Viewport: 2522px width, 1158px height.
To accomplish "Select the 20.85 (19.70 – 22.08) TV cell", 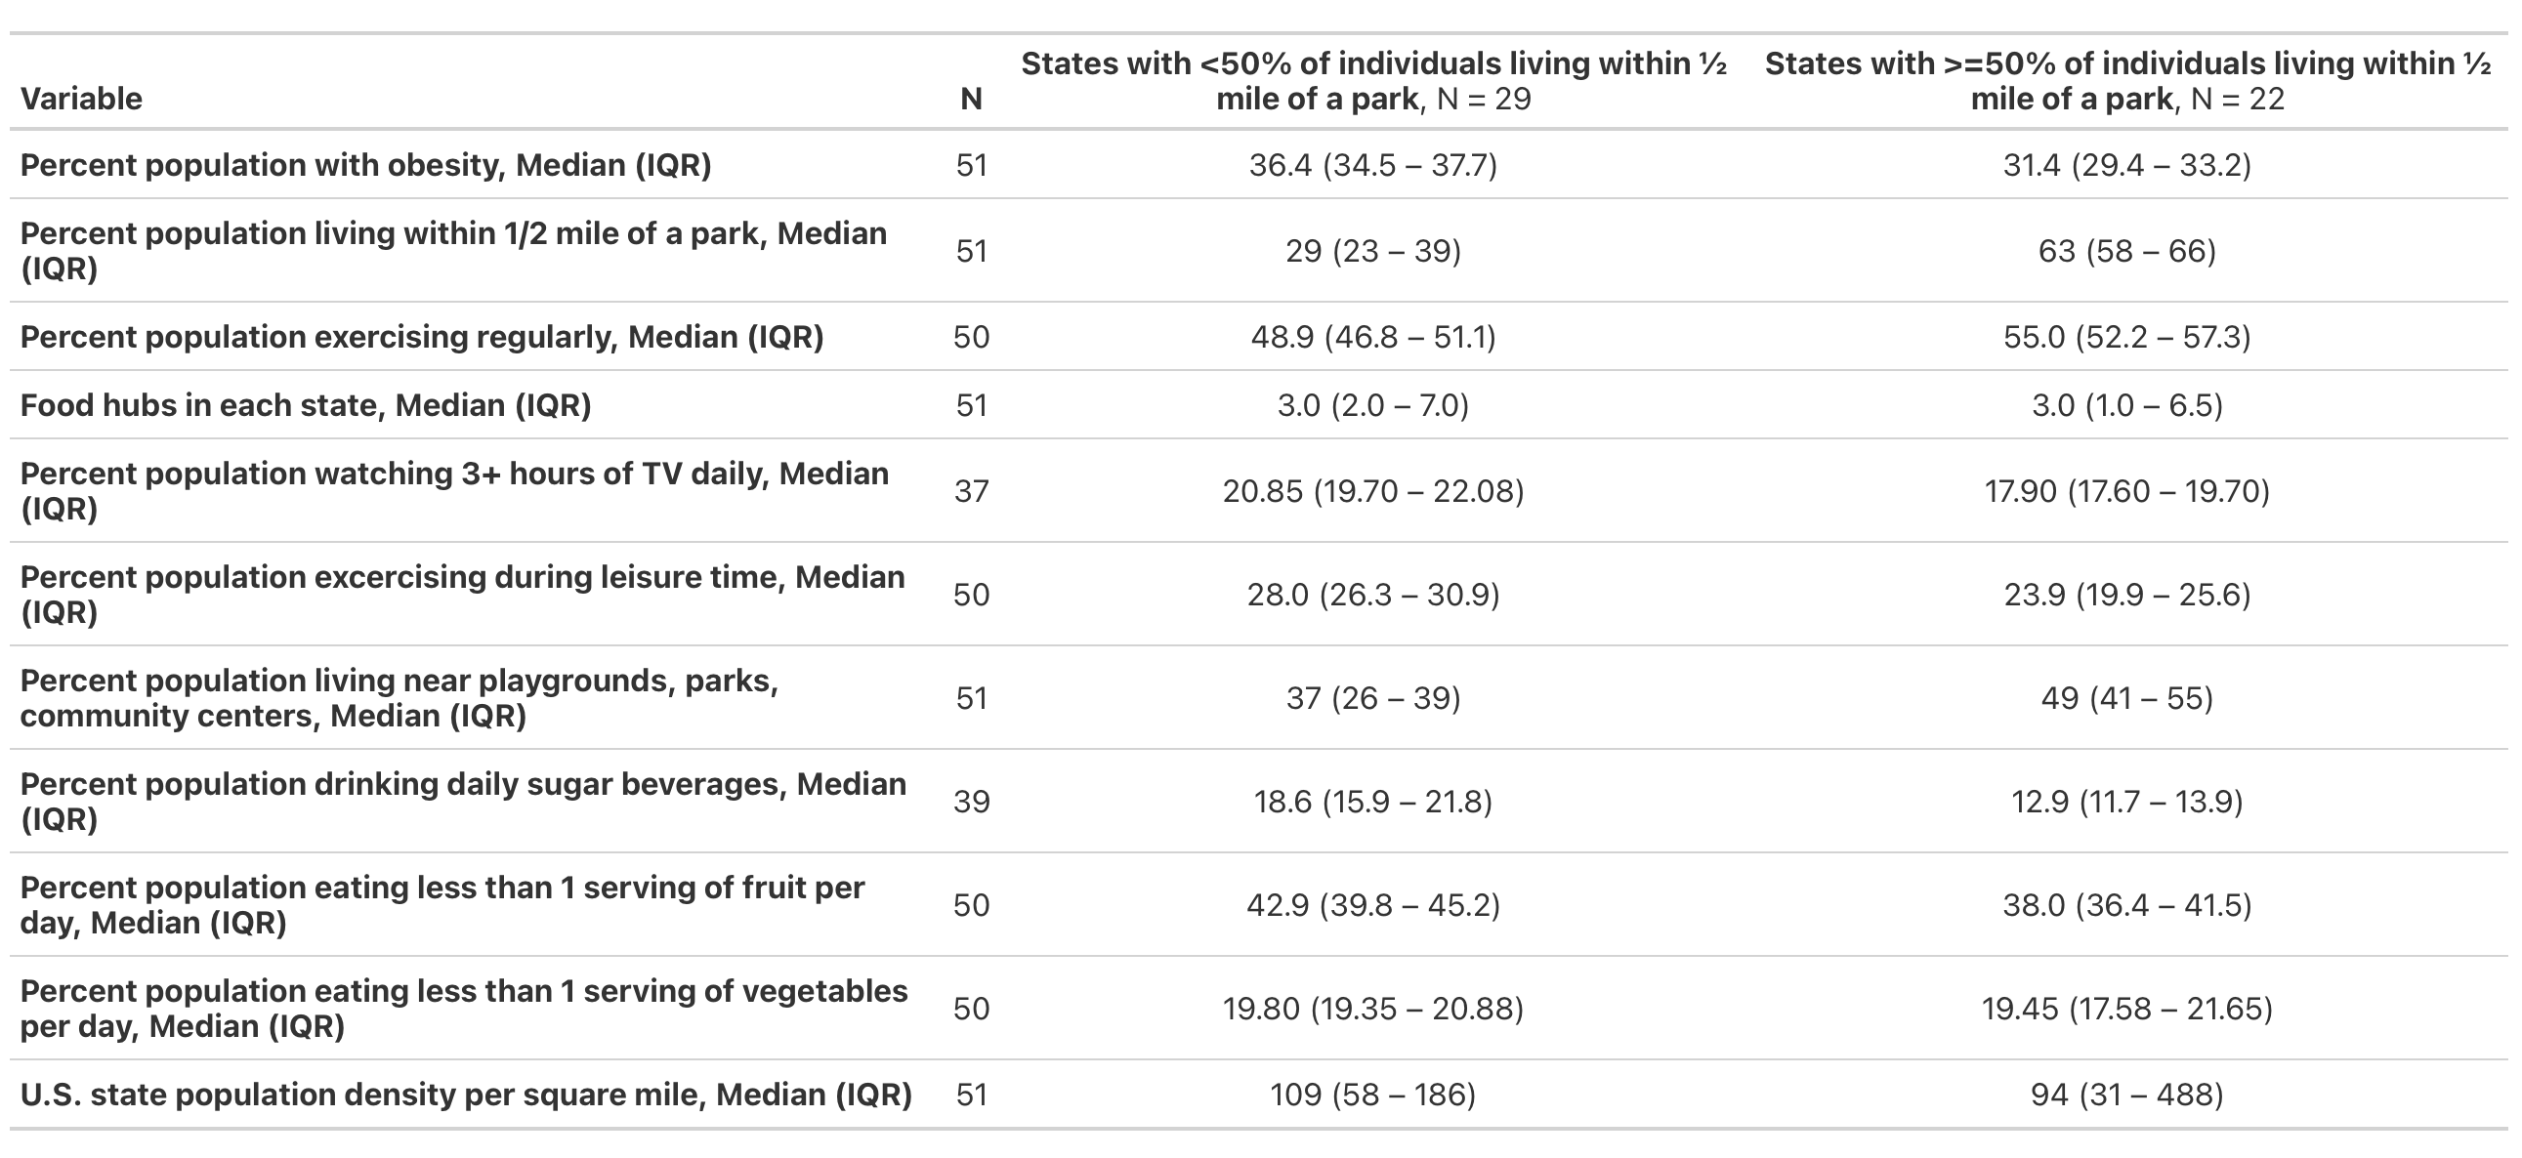I will pyautogui.click(x=1372, y=490).
